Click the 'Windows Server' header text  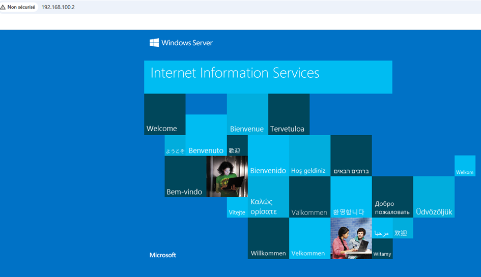(187, 43)
